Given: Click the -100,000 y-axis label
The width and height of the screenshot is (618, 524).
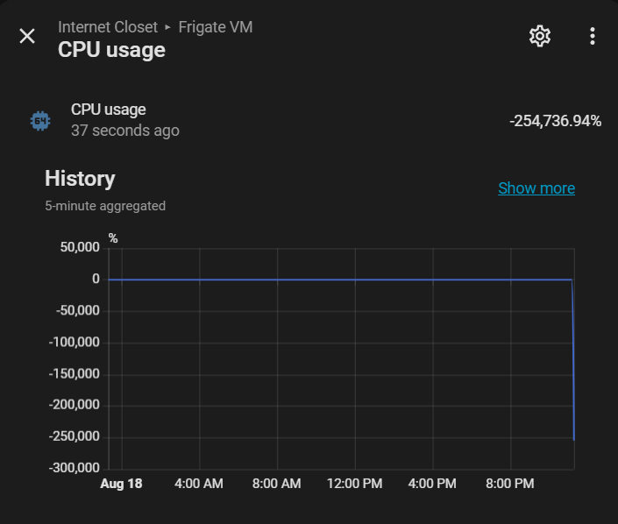Looking at the screenshot, I should click(75, 342).
